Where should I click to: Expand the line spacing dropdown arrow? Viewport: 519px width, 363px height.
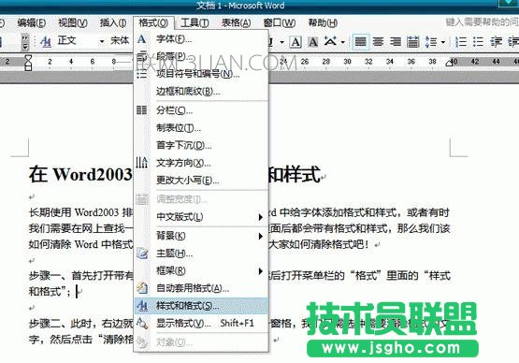(x=443, y=42)
